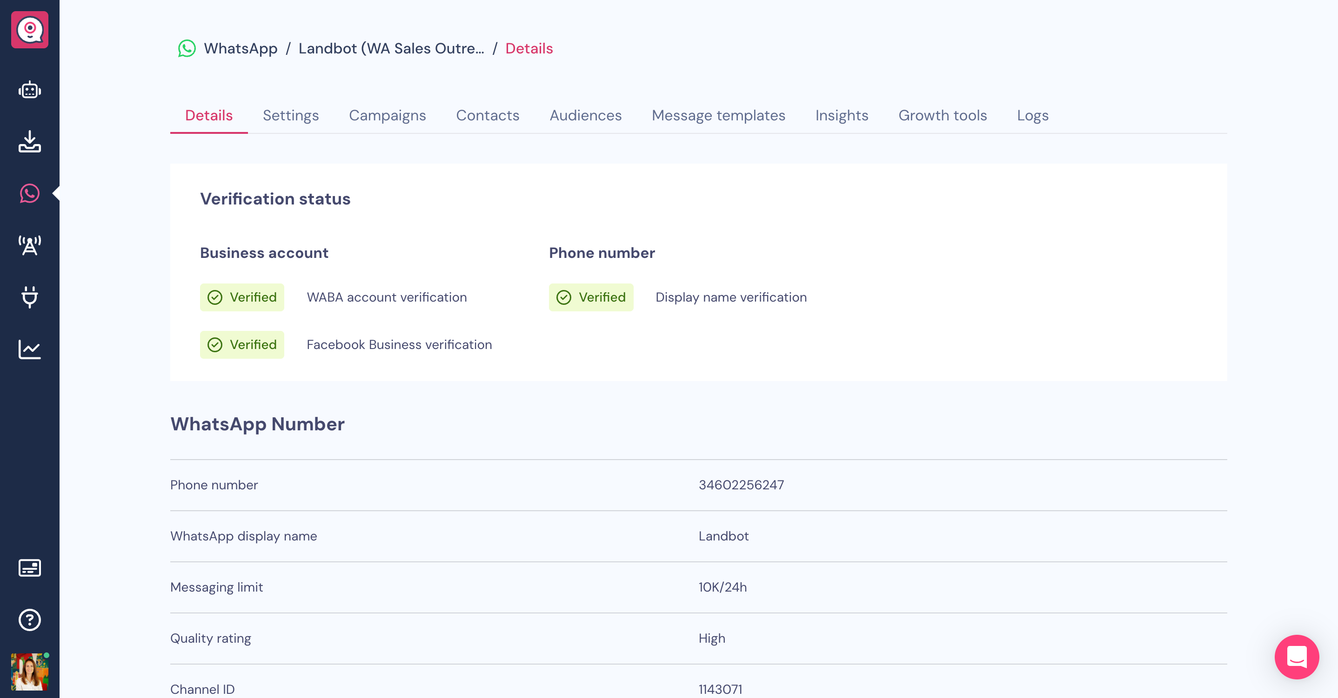Open the billing card sidebar icon

click(x=30, y=568)
